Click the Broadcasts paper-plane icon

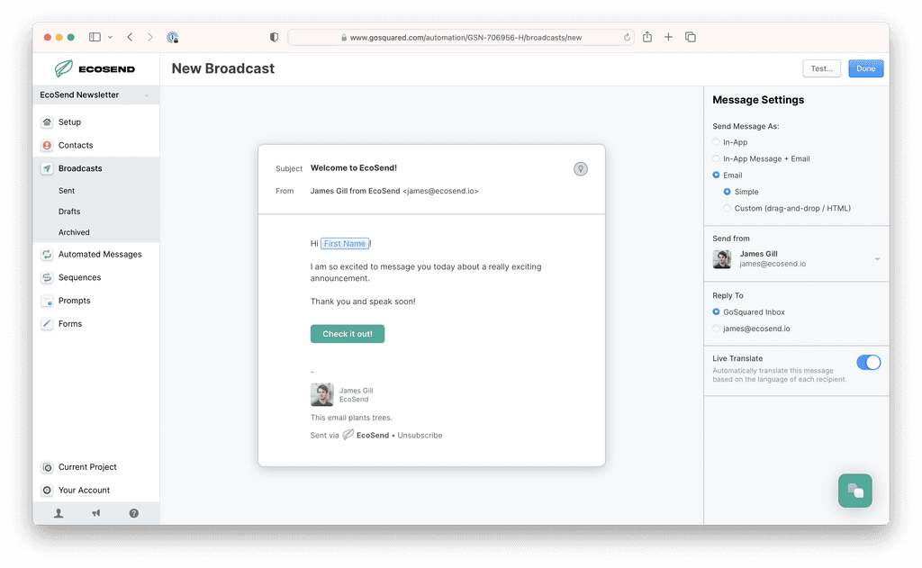tap(46, 168)
